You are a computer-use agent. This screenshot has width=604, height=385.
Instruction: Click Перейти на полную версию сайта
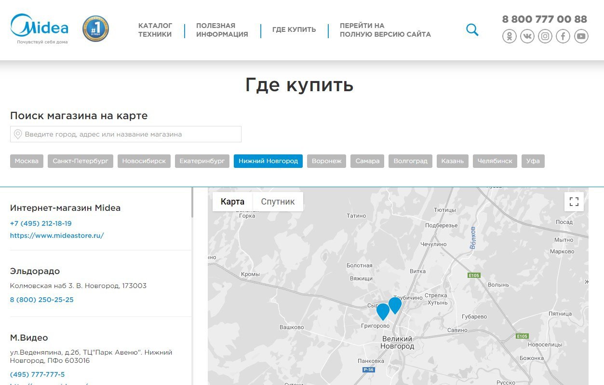385,30
